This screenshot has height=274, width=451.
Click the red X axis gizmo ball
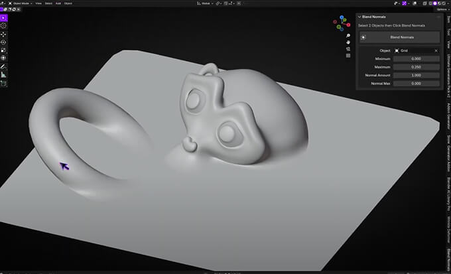(348, 25)
